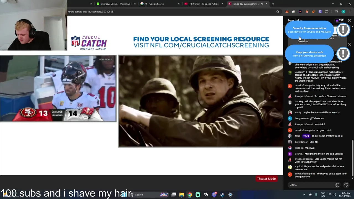The image size is (354, 199).
Task: Open the Twitch extension icon in toolbar
Action: point(320,12)
